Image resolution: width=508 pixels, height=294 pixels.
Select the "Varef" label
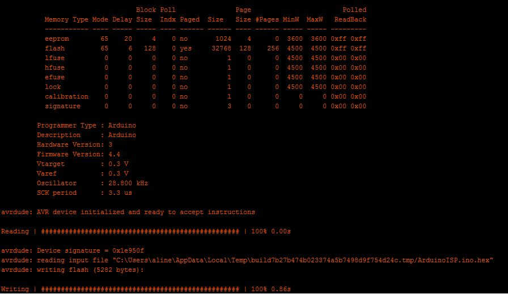point(46,173)
